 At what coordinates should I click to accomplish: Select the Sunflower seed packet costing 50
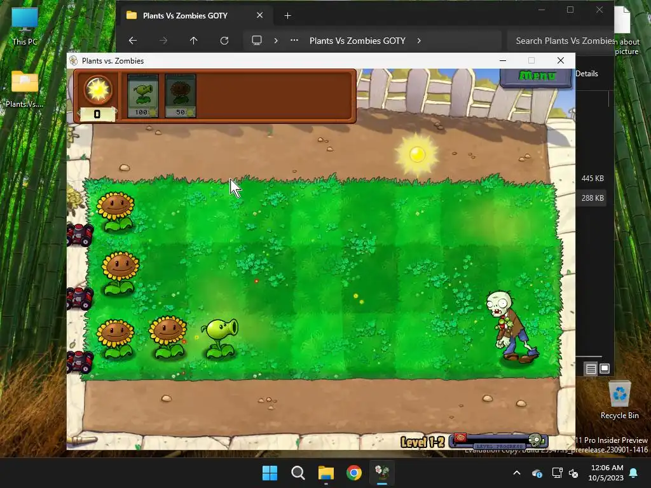pos(180,96)
